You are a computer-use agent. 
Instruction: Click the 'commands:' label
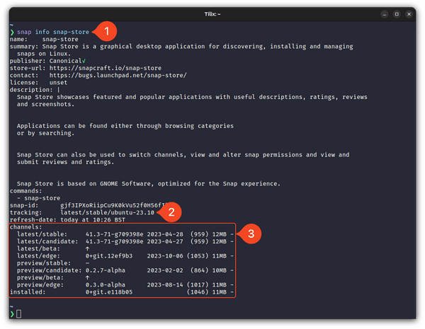[x=26, y=191]
